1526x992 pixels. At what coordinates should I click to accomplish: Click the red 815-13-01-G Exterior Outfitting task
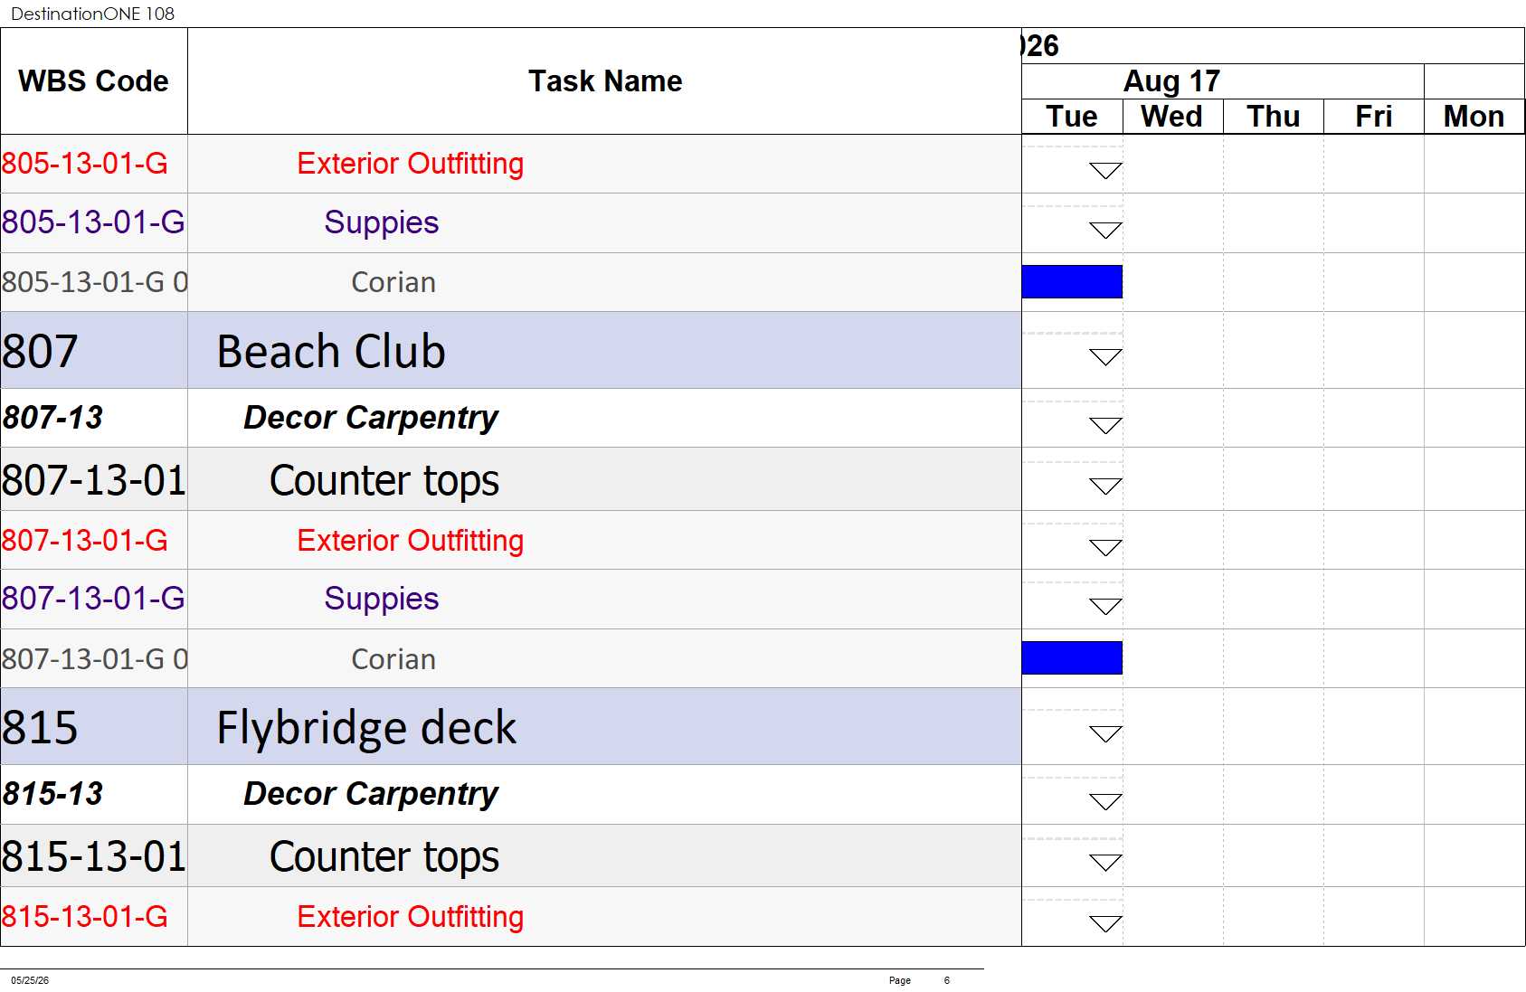pyautogui.click(x=410, y=917)
